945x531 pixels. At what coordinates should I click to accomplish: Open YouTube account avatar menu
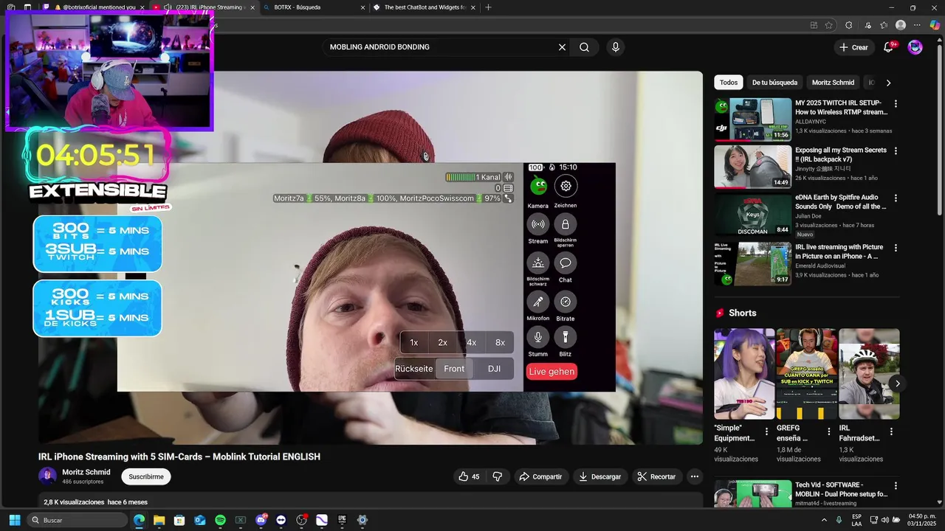click(915, 47)
